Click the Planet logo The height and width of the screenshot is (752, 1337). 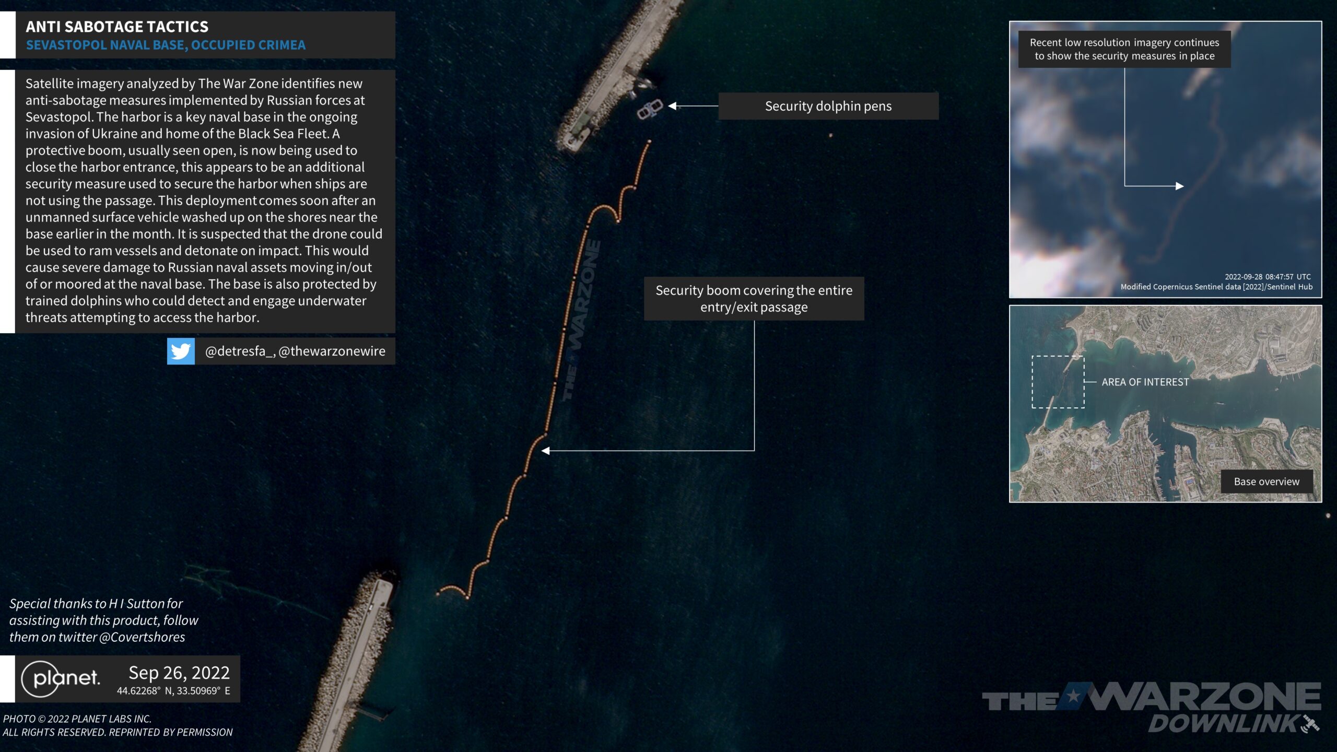click(x=61, y=678)
